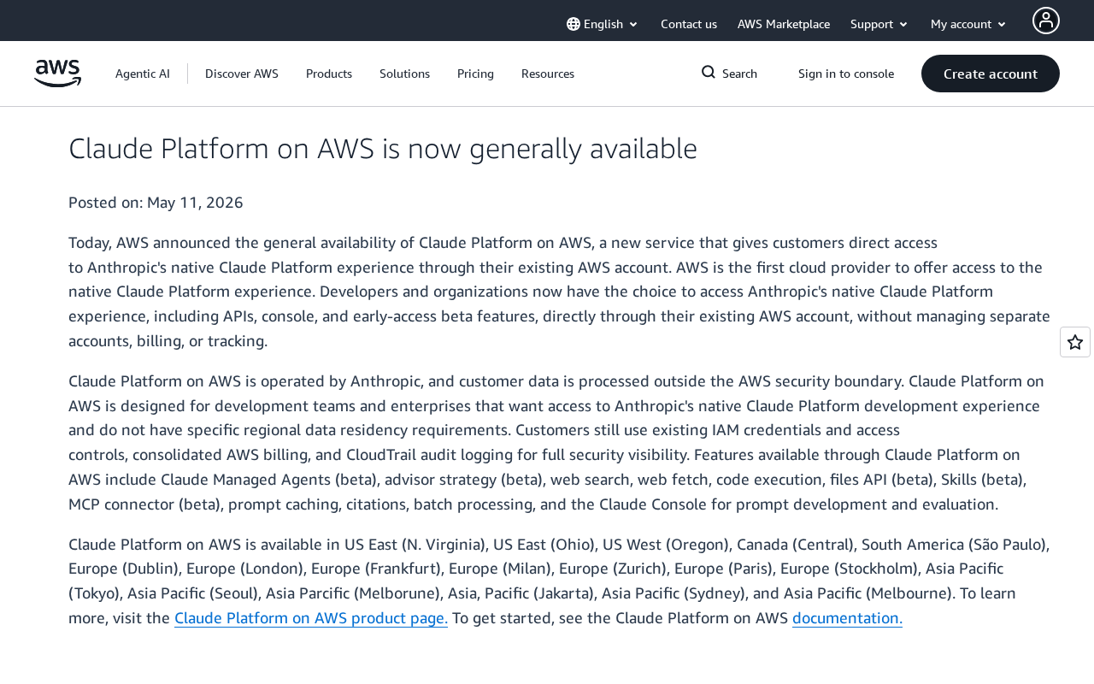
Task: Click Sign in to console
Action: [x=846, y=74]
